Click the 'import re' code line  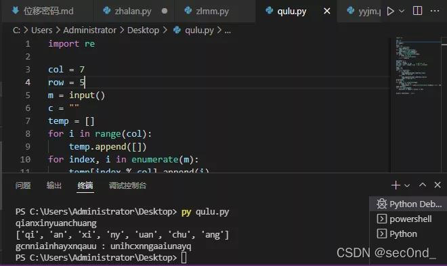(72, 44)
